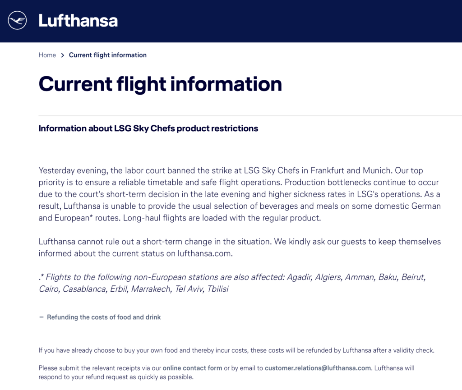Viewport: 462px width, 390px height.
Task: Click lufthansa.com text in second paragraph
Action: coord(204,253)
